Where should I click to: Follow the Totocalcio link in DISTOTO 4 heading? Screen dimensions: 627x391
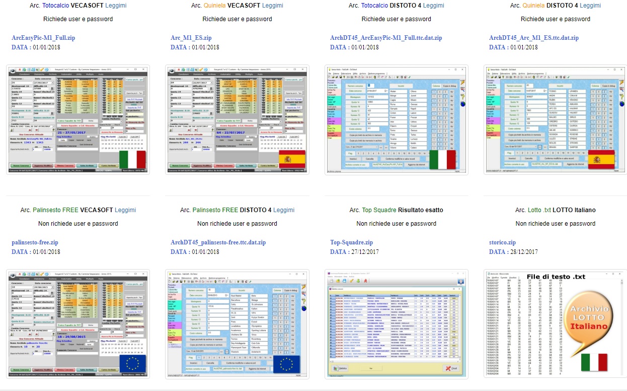[x=375, y=6]
